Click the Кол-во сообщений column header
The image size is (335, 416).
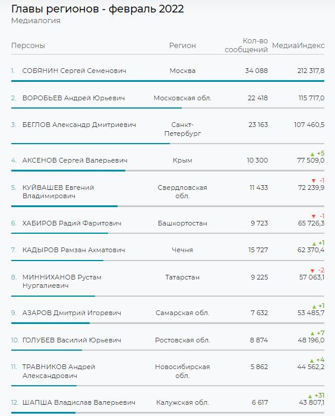pyautogui.click(x=246, y=45)
